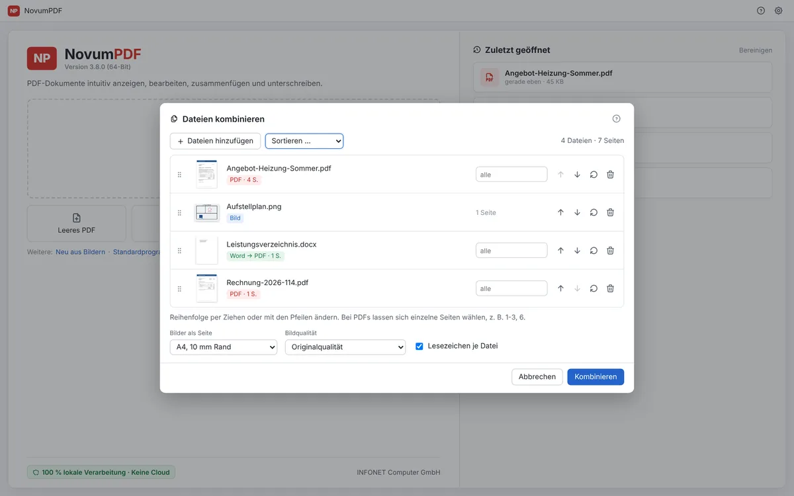Open Bilder als Seite dropdown

tap(223, 347)
